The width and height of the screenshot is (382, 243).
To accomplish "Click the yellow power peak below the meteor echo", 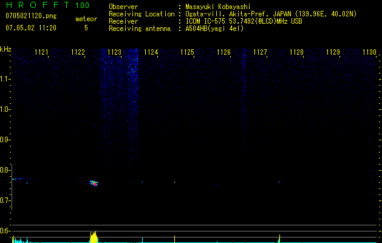I will click(94, 237).
